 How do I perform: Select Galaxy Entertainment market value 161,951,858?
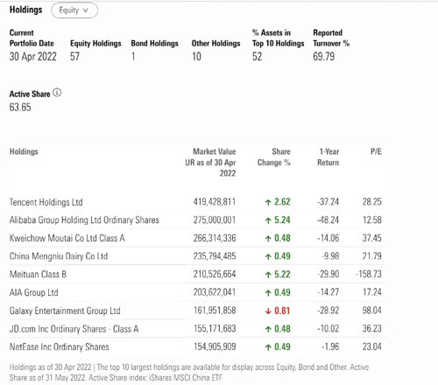(215, 311)
